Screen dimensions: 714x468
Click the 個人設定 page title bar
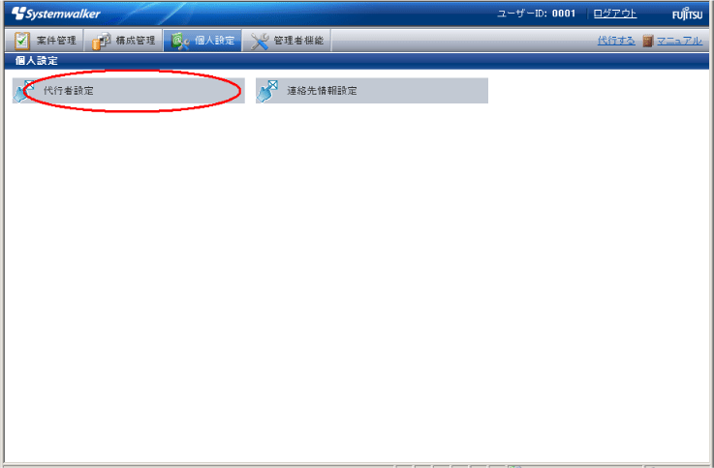tap(357, 60)
